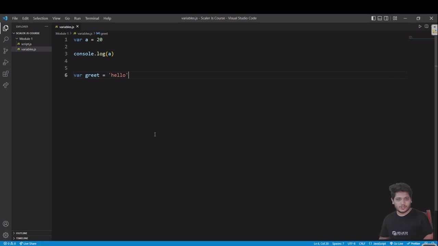Click line number 3 in the gutter
This screenshot has height=246, width=438.
[66, 54]
